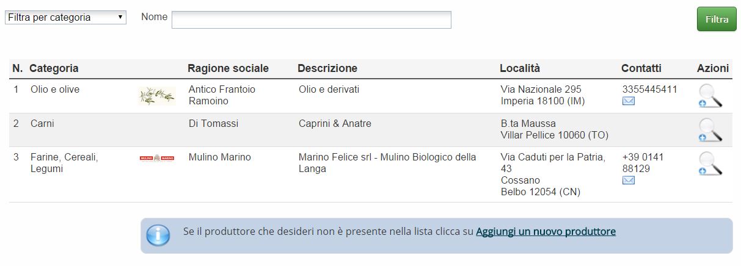Select the Di Tomassi row name
Viewport: 741px width, 266px height.
213,124
